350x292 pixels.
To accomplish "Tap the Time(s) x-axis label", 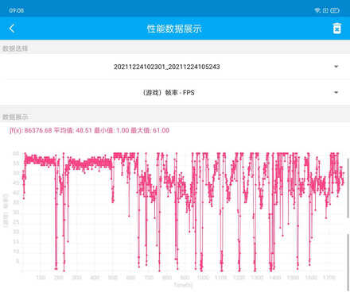I will (183, 285).
